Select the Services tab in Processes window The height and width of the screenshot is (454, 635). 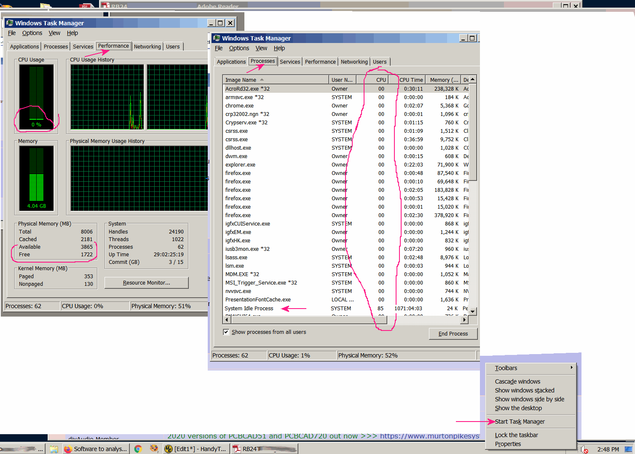[290, 62]
